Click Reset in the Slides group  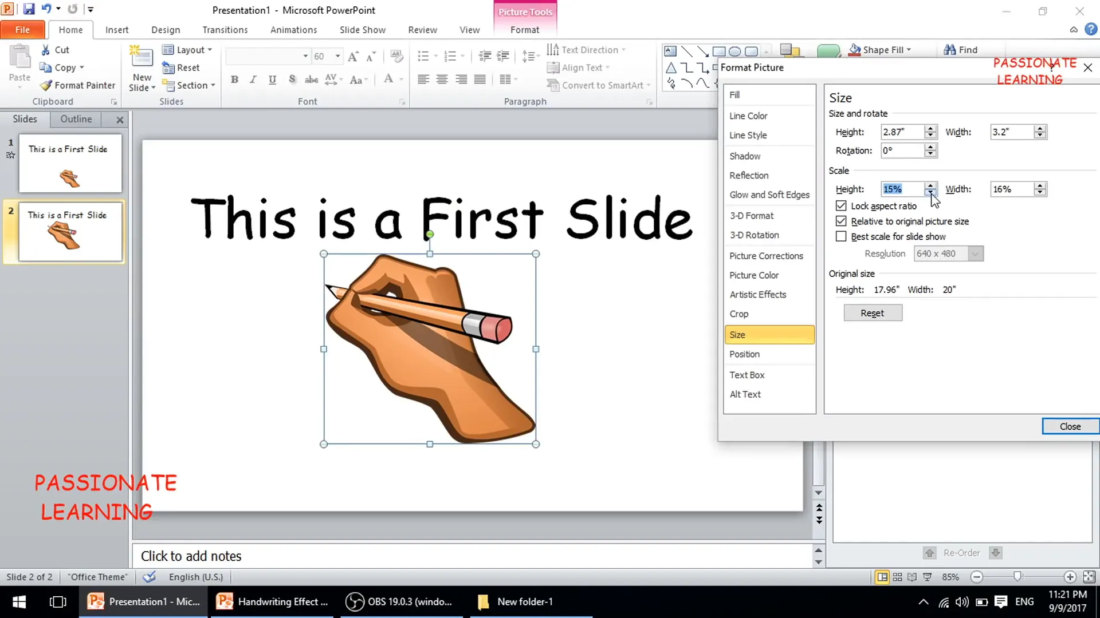pyautogui.click(x=181, y=68)
